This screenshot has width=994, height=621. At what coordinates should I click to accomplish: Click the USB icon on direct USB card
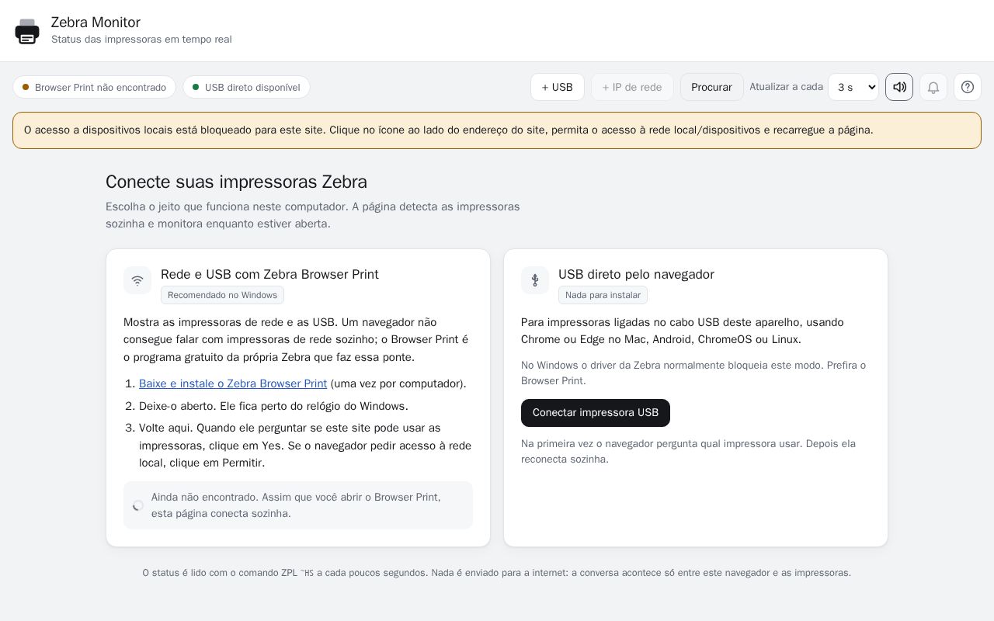tap(535, 280)
